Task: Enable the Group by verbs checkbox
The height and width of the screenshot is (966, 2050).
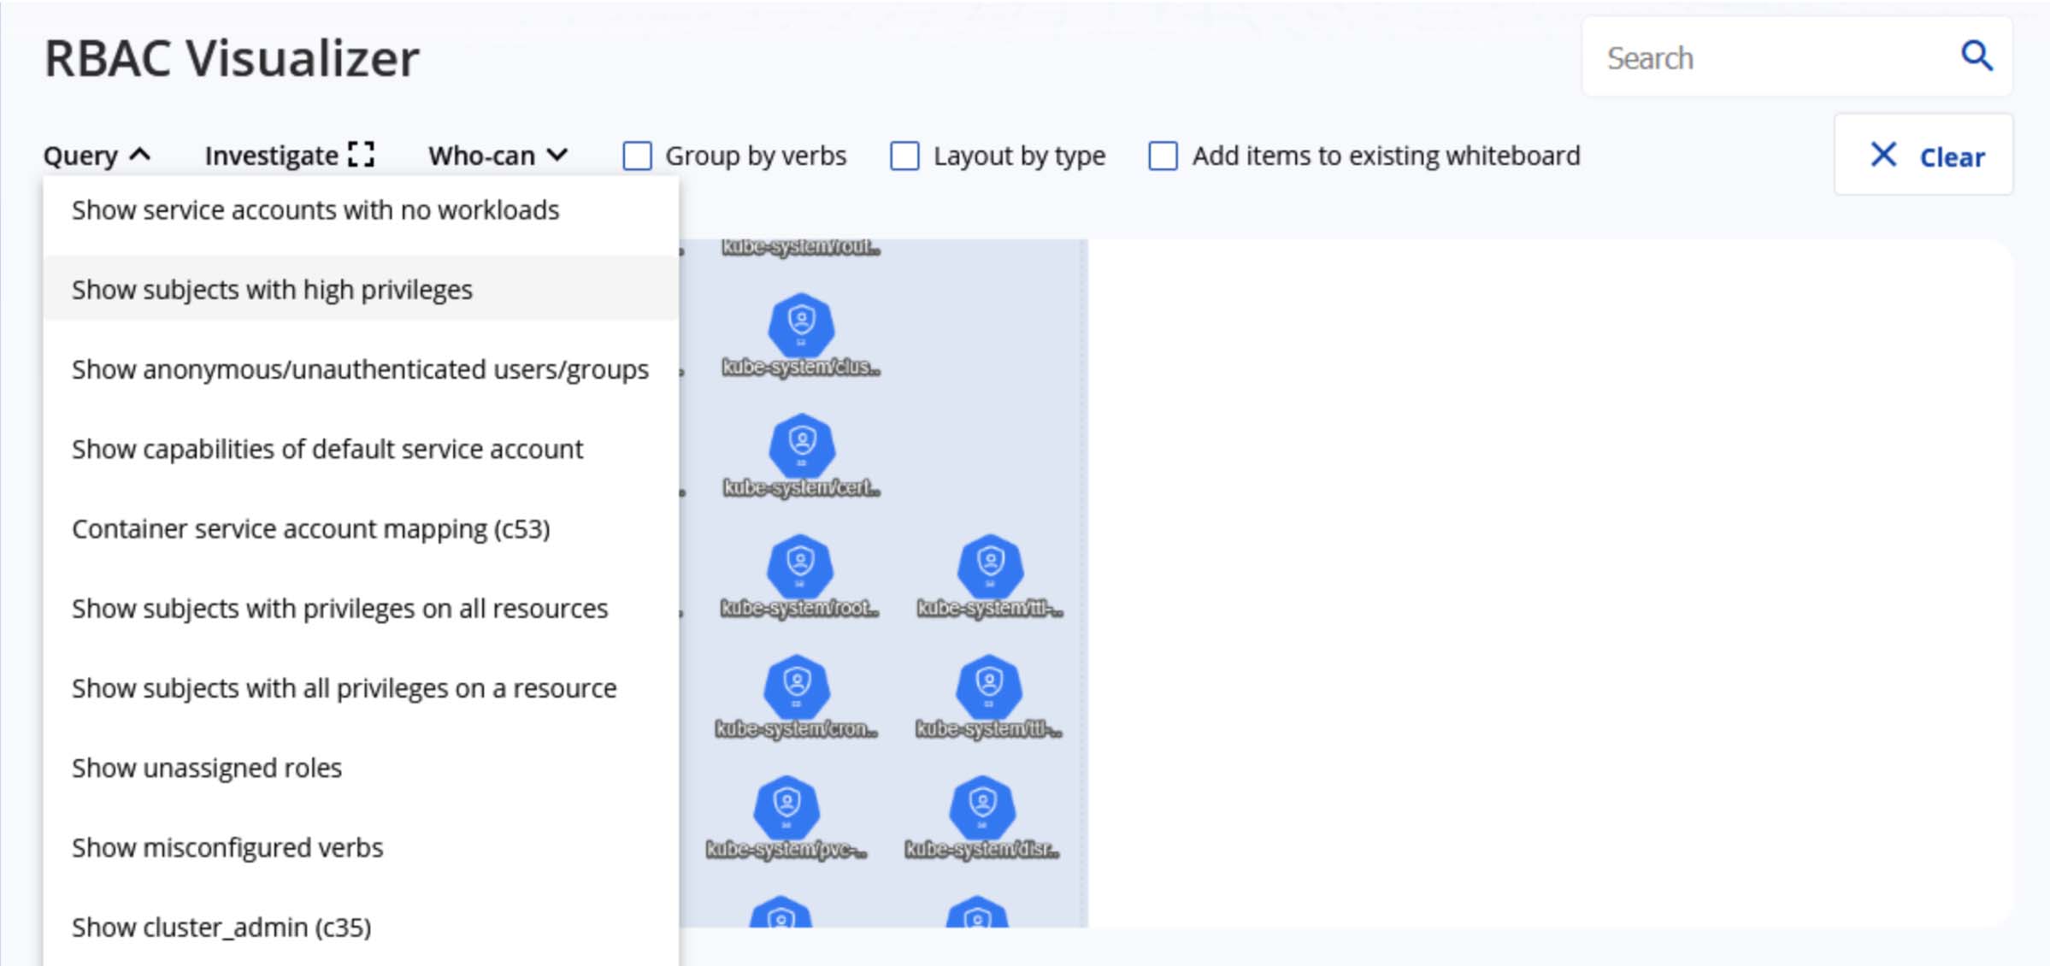Action: pos(637,156)
